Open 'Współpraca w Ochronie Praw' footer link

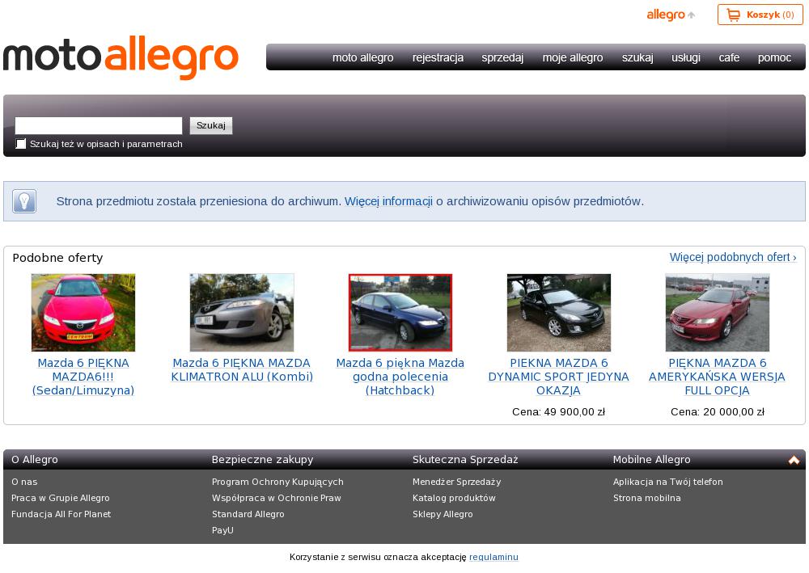tap(277, 499)
